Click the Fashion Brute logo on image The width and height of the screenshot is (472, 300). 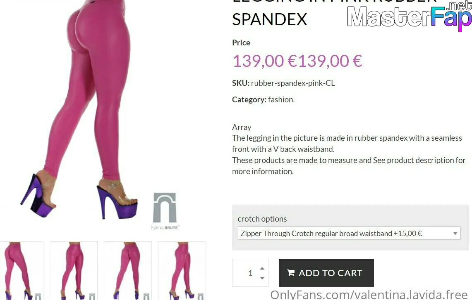(165, 211)
